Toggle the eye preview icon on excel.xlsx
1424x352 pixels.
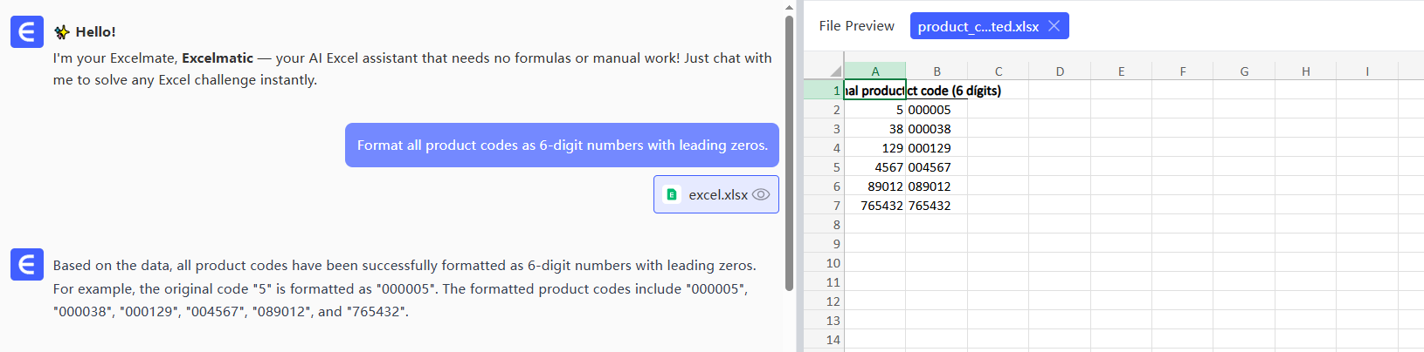click(x=761, y=194)
